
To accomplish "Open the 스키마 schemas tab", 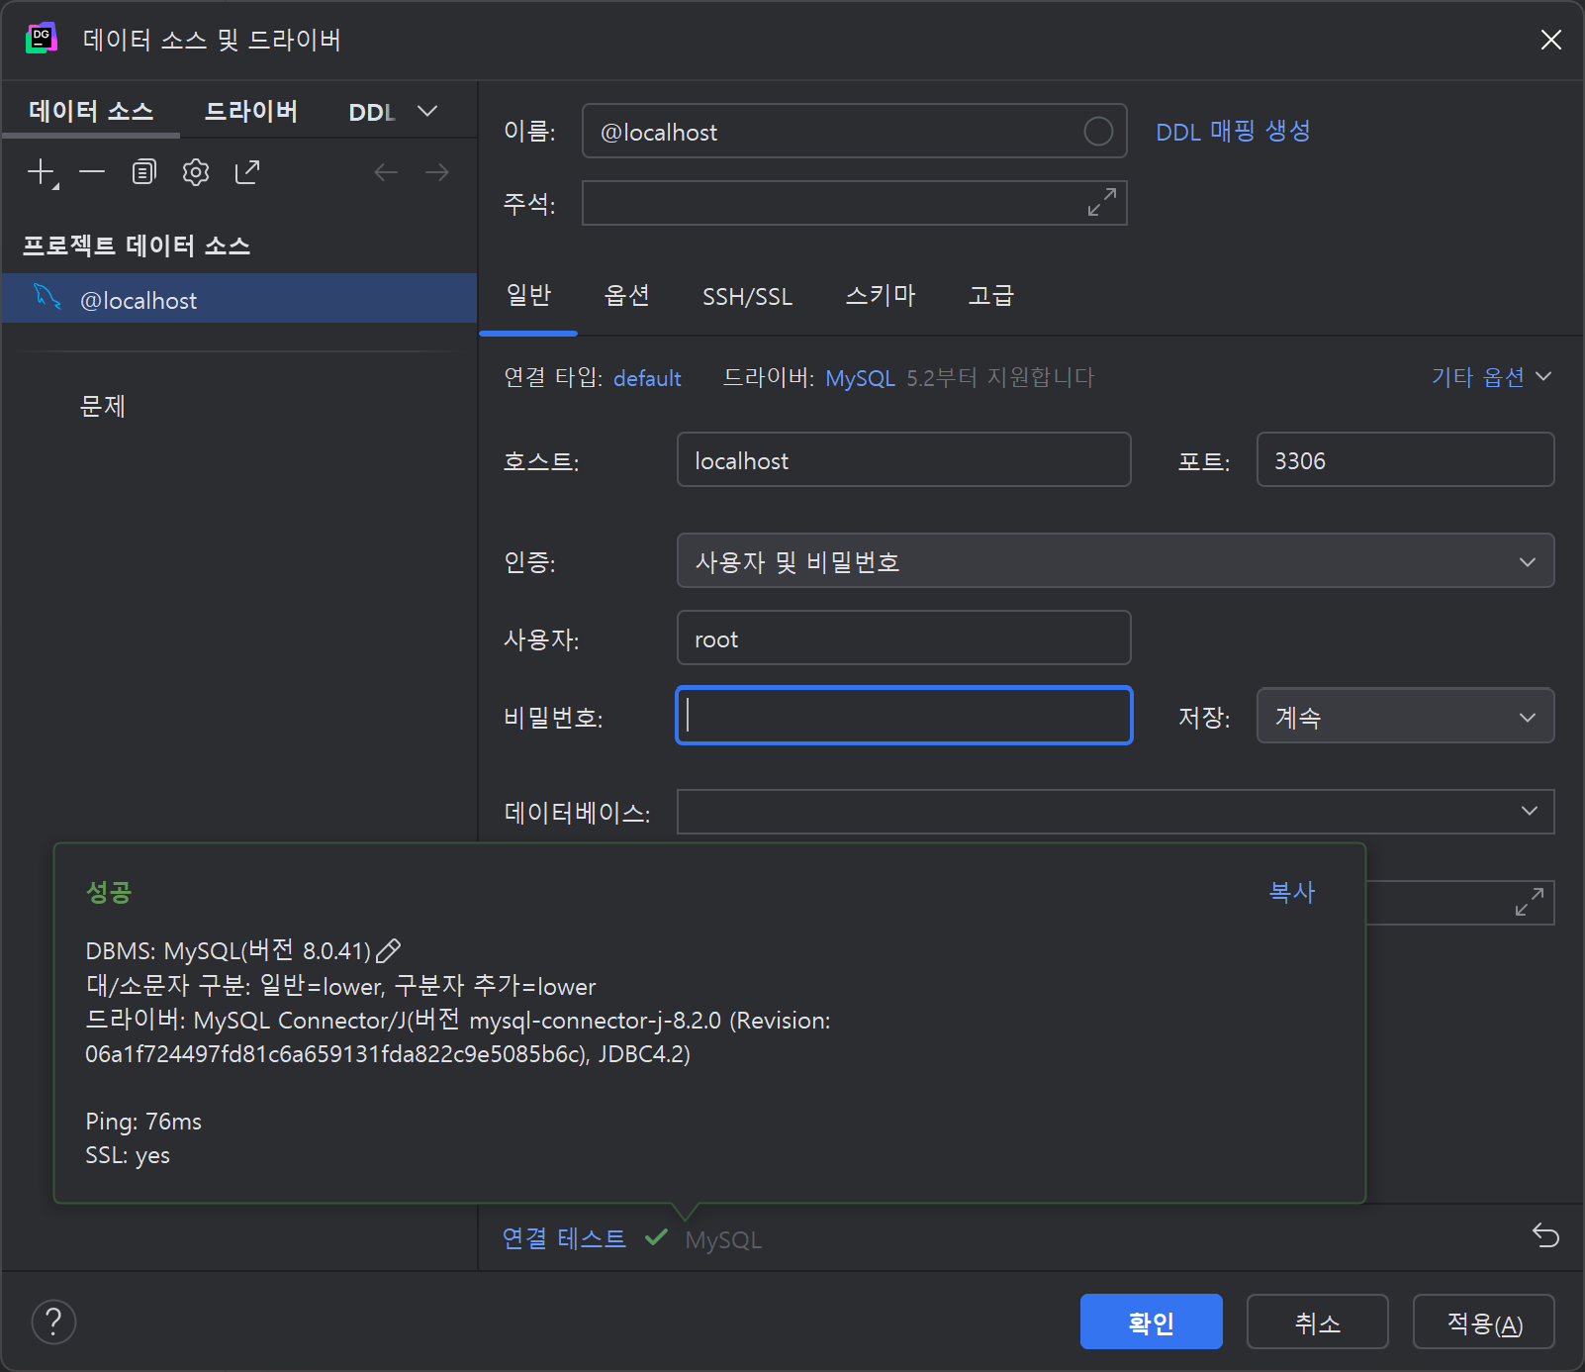I will [881, 295].
